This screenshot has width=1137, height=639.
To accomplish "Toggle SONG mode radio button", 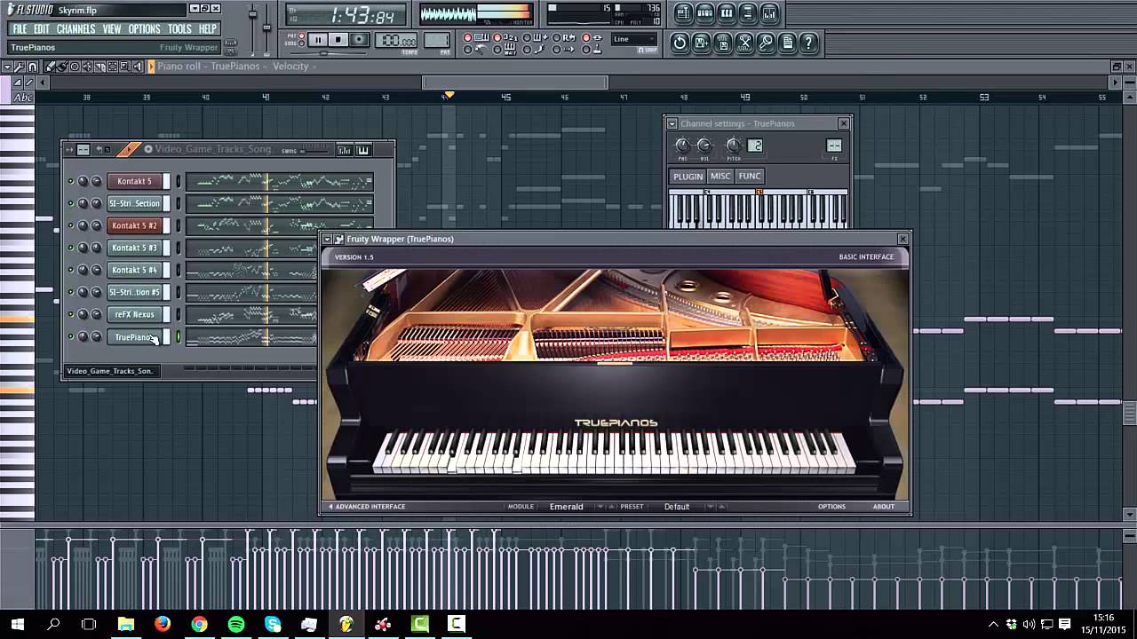I will [x=301, y=43].
